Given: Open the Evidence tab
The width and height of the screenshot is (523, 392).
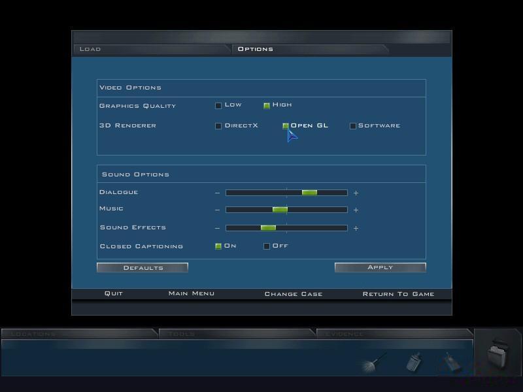Looking at the screenshot, I should click(x=394, y=334).
